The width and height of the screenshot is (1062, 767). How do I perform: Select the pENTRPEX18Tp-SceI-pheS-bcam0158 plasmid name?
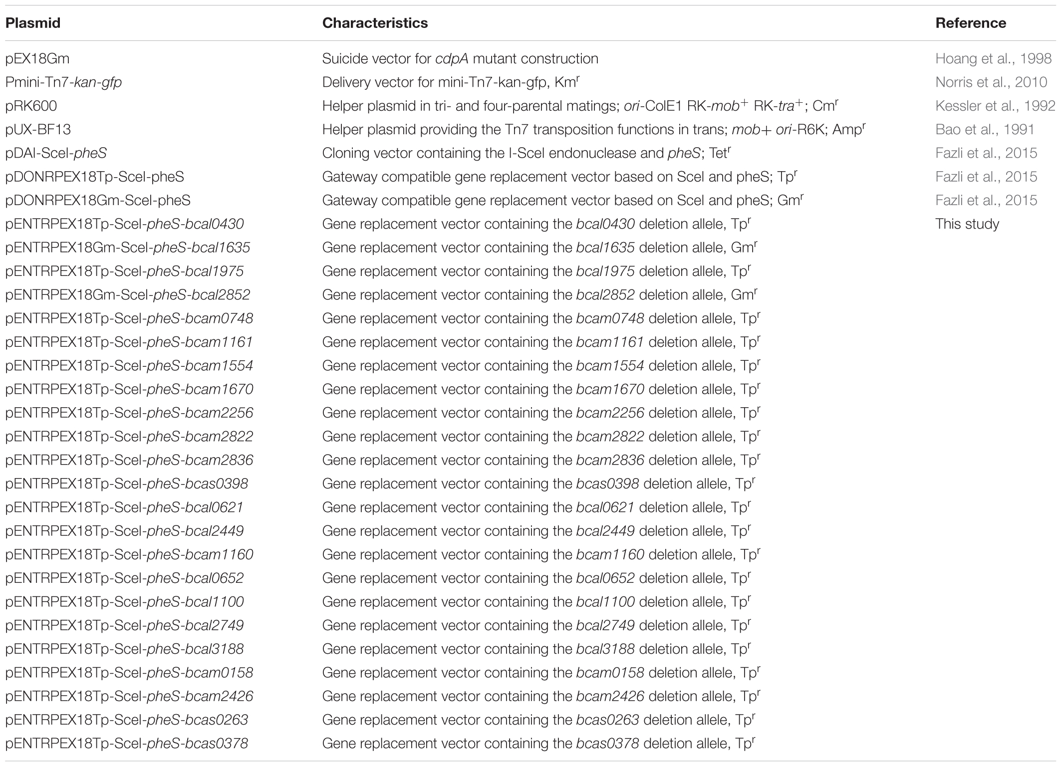tap(129, 673)
